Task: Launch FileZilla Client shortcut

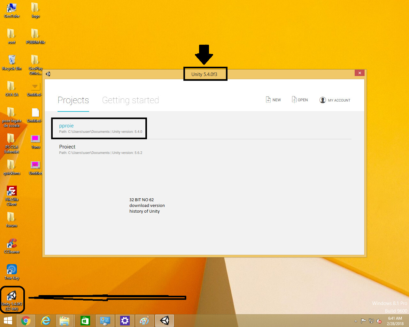Action: (12, 196)
